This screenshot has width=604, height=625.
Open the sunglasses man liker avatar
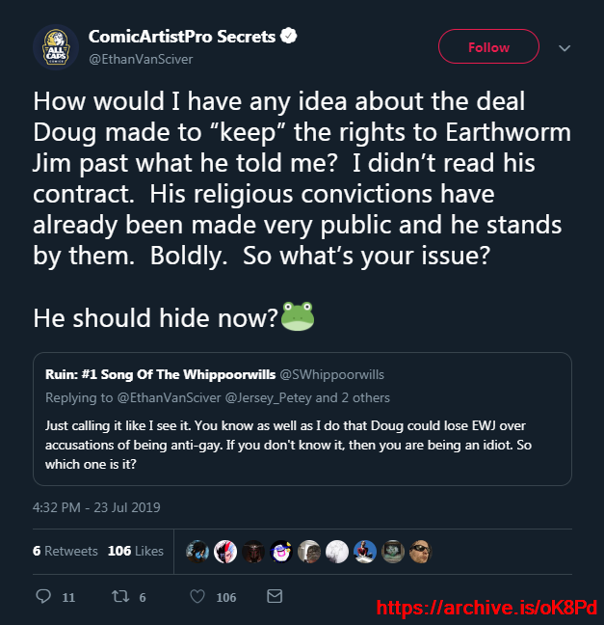(420, 552)
